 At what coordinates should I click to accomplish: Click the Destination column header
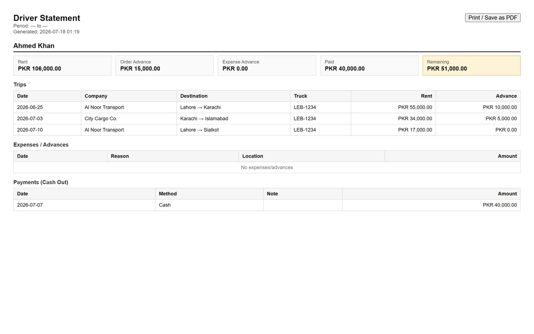pyautogui.click(x=233, y=96)
